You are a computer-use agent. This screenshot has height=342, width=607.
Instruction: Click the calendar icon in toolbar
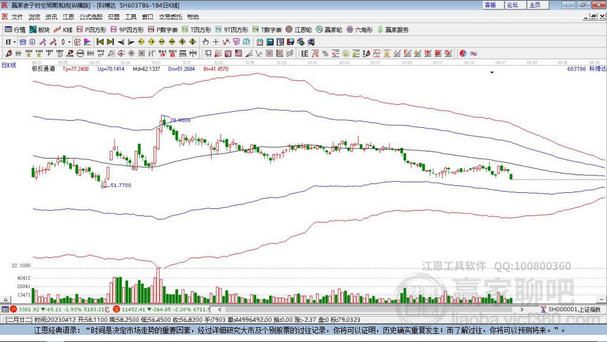point(260,42)
